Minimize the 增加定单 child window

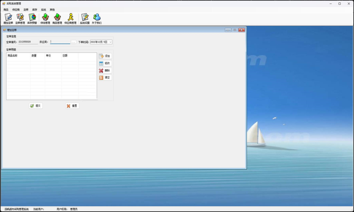tap(228, 30)
